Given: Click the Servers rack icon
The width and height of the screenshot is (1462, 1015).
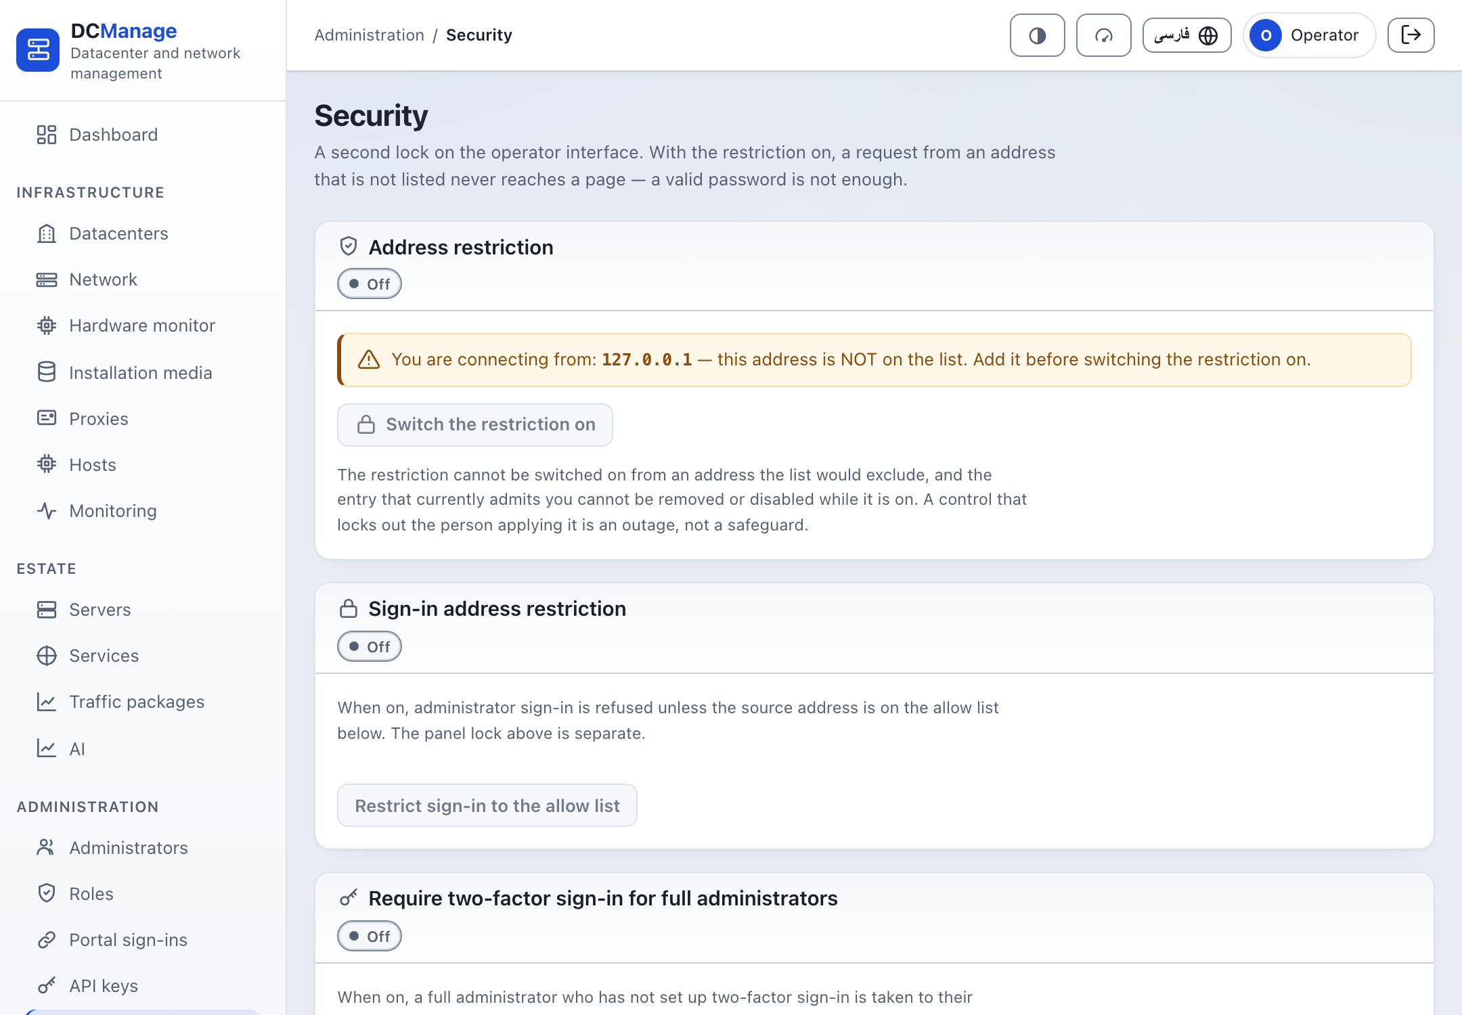Looking at the screenshot, I should (x=47, y=610).
